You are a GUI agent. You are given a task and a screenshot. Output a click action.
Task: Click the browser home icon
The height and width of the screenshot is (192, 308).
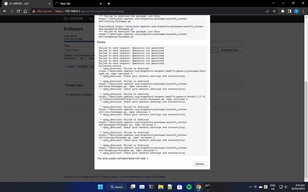[26, 11]
